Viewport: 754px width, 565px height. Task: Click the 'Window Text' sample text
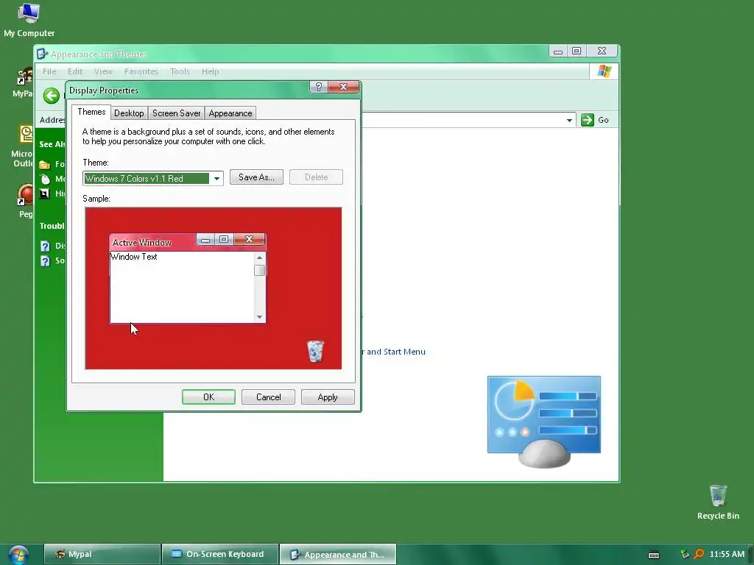[134, 257]
